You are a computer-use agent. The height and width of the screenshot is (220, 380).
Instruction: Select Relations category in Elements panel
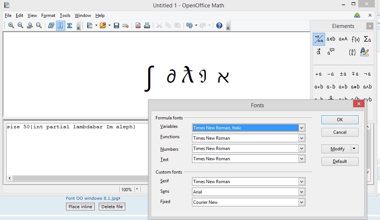331,39
